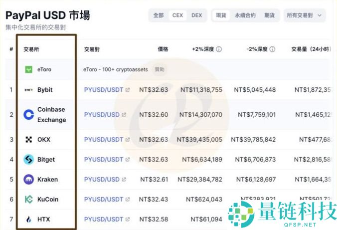Screen dimensions: 337x230
Task: Switch to the DEX filter tab
Action: 196,15
